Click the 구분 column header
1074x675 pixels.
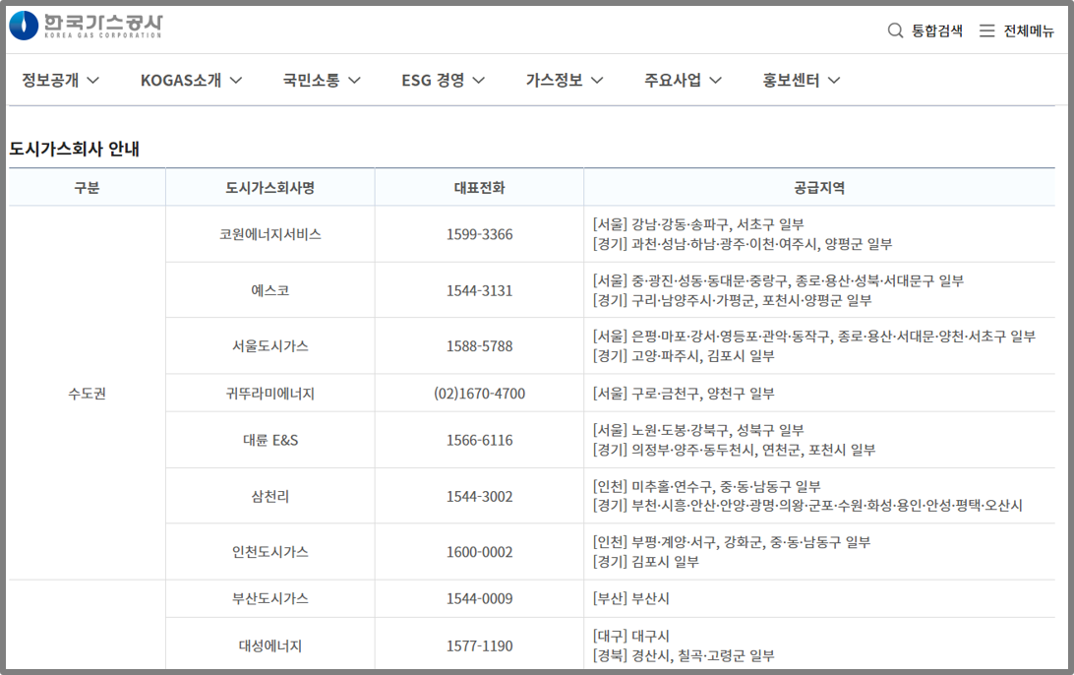(x=87, y=187)
